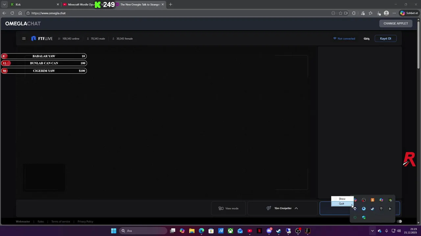
Task: Open the browser profile avatar
Action: click(386, 13)
